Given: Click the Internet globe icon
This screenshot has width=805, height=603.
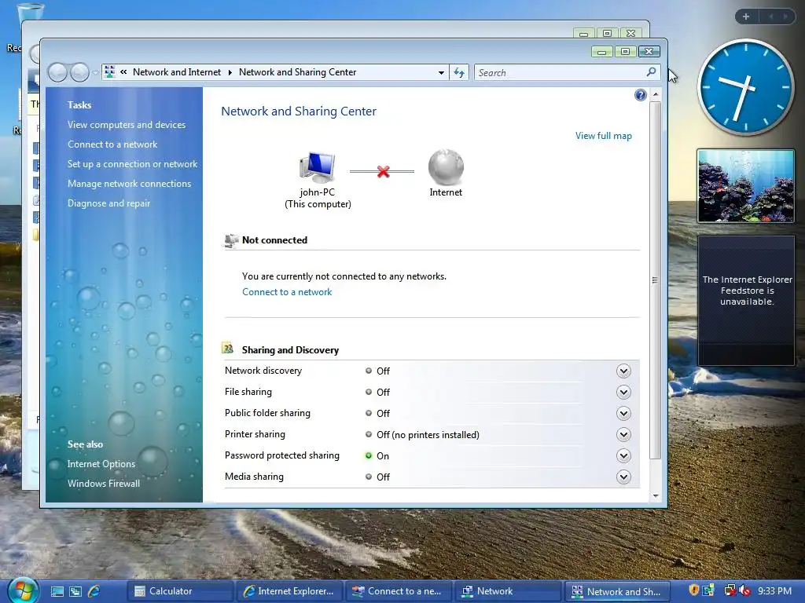Looking at the screenshot, I should coord(446,167).
